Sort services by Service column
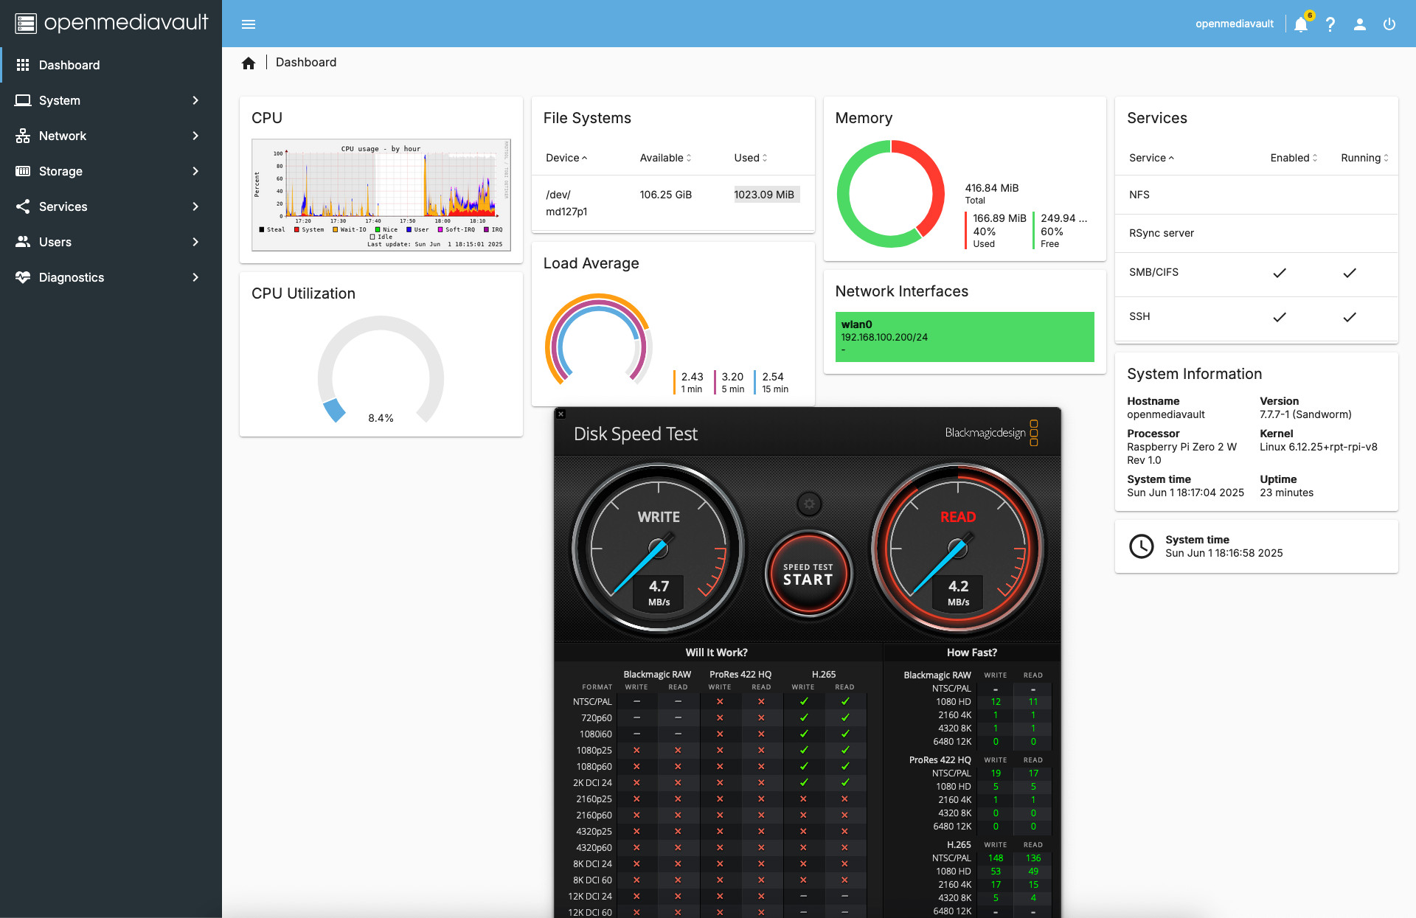1416x918 pixels. 1151,158
